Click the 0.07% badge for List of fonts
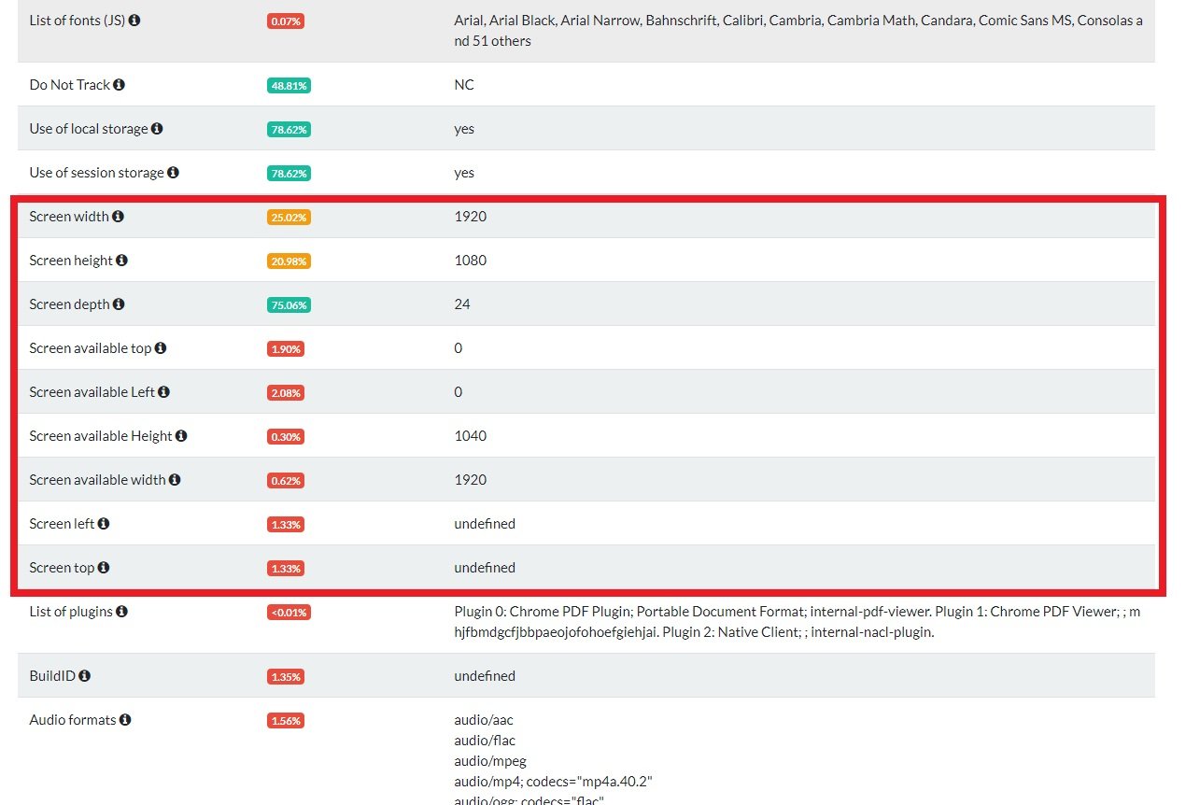The height and width of the screenshot is (805, 1200). pos(286,21)
